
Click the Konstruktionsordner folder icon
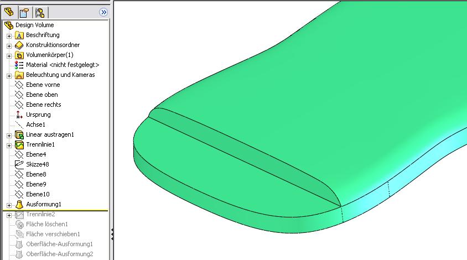(19, 45)
